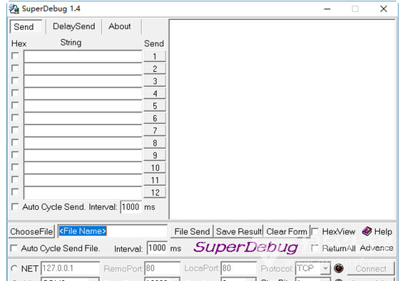Image resolution: width=405 pixels, height=281 pixels.
Task: Enable Hex checkbox for string row 11
Action: (x=15, y=180)
